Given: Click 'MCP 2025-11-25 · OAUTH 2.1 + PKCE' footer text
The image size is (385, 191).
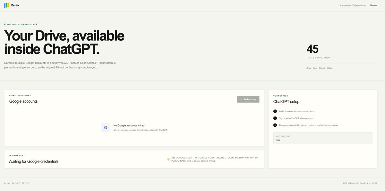Looking at the screenshot, I should tap(360, 183).
